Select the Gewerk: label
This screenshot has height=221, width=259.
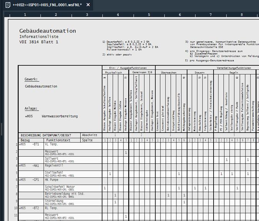coord(31,79)
